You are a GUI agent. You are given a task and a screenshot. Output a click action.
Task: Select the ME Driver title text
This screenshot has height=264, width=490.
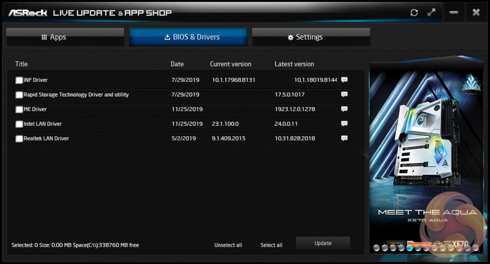35,109
